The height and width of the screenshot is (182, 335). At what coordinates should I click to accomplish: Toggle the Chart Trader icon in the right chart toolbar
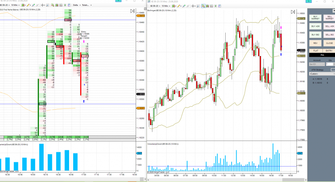[204, 6]
